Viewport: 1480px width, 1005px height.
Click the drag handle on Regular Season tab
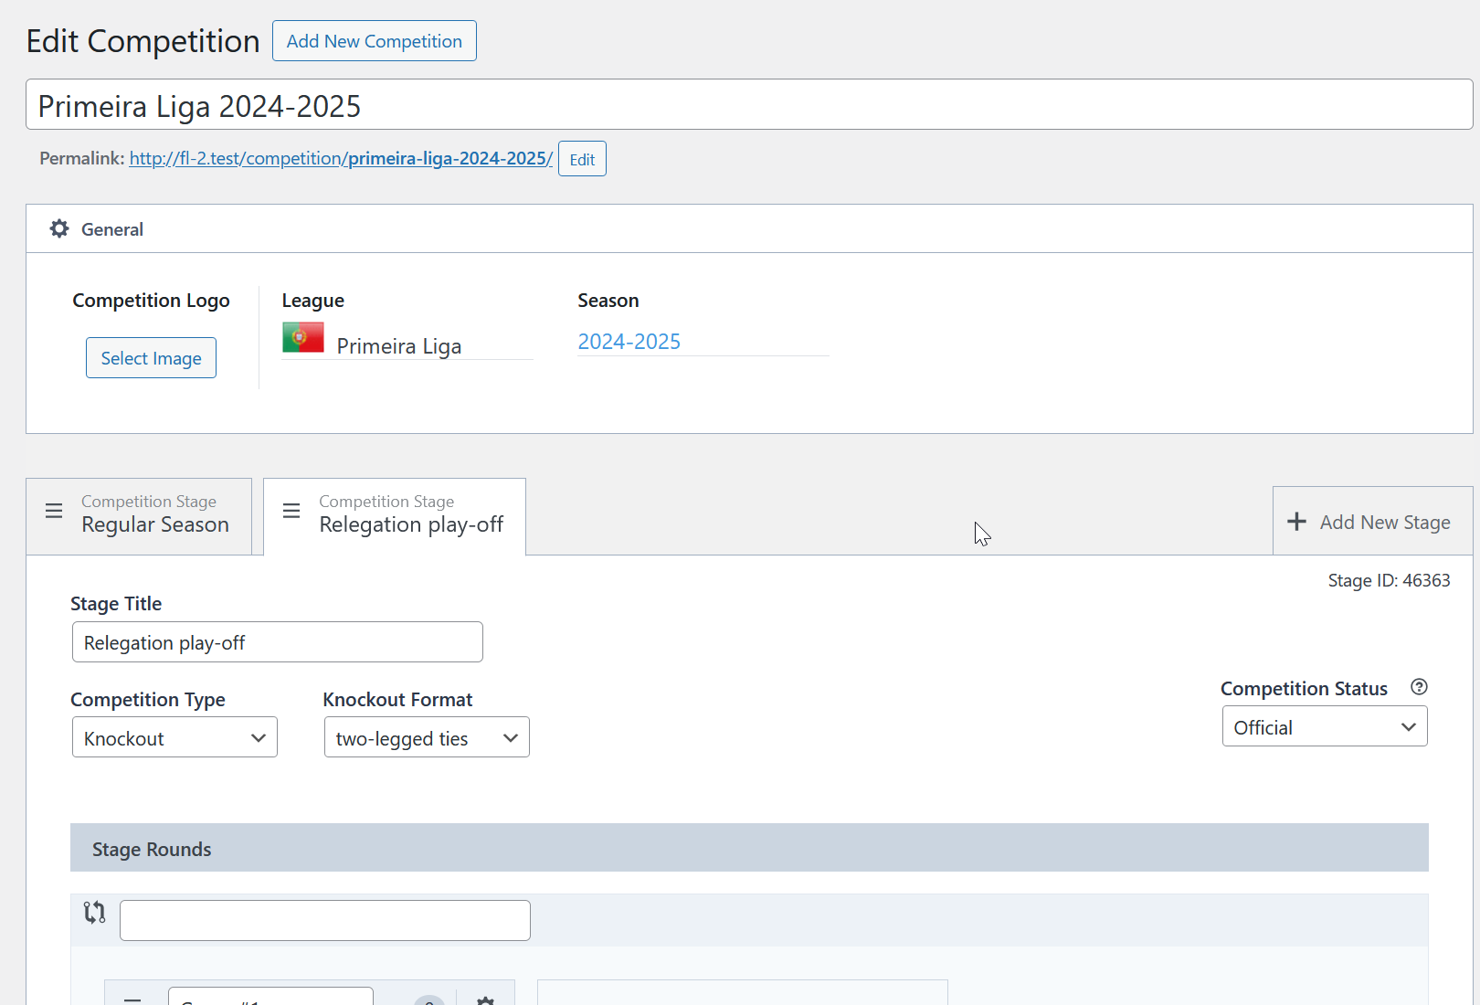coord(54,511)
